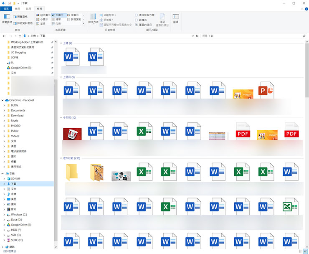The height and width of the screenshot is (254, 309).
Task: Open the Excel file in the 今年初 group
Action: 144,131
